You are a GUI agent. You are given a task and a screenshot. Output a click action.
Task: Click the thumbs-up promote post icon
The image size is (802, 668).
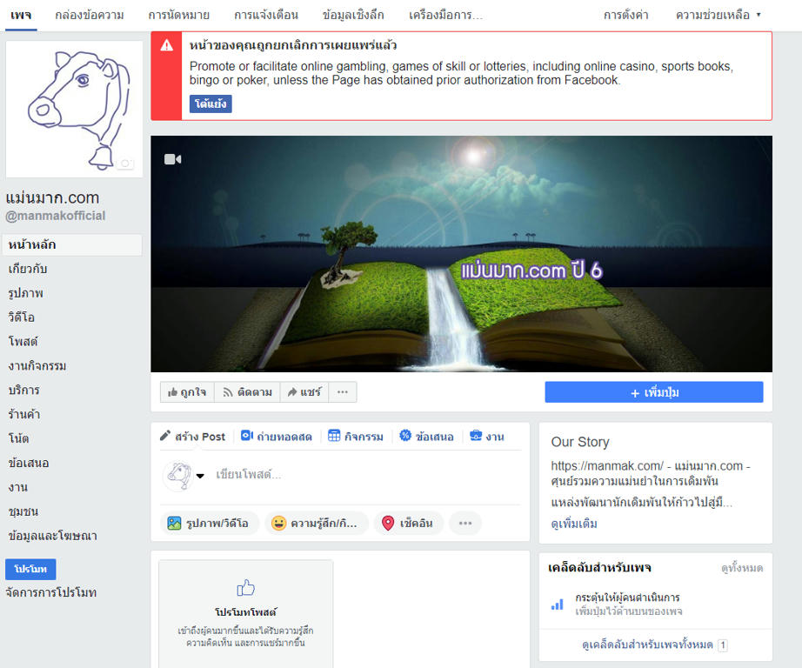coord(245,588)
